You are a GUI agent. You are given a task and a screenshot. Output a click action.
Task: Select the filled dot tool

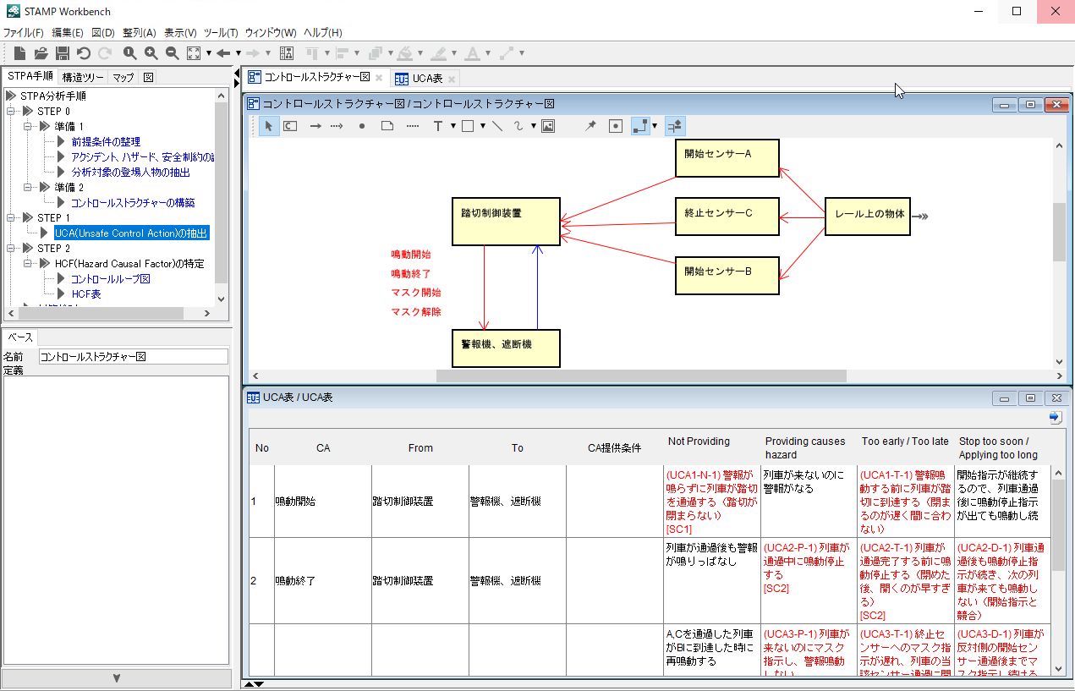click(362, 126)
